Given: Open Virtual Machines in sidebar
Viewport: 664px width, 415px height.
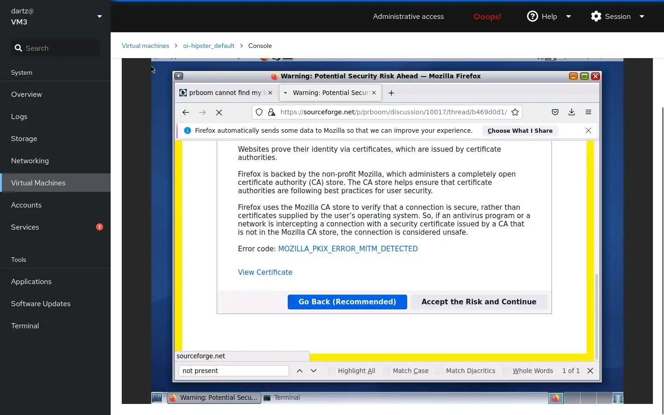Looking at the screenshot, I should [x=55, y=183].
